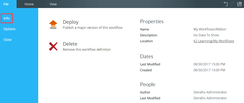Open the K2 Learninig/My Workflows link
The width and height of the screenshot is (244, 103).
click(x=214, y=41)
